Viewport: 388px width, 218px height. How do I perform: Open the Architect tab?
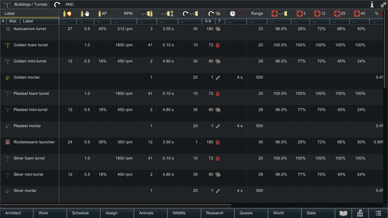tap(13, 213)
